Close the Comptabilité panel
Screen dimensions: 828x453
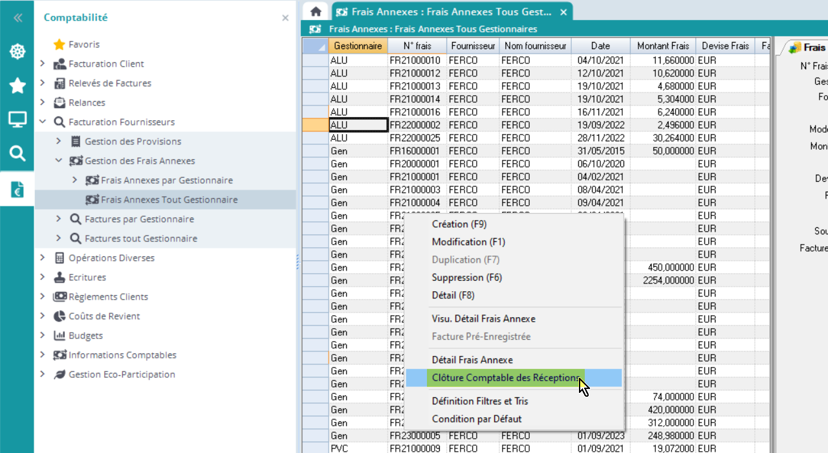click(285, 18)
